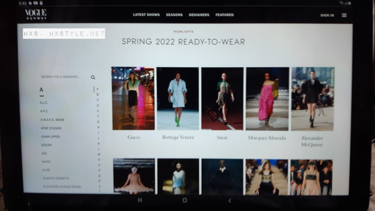The width and height of the screenshot is (375, 211).
Task: Click the designer search magnifier icon
Action: click(93, 77)
